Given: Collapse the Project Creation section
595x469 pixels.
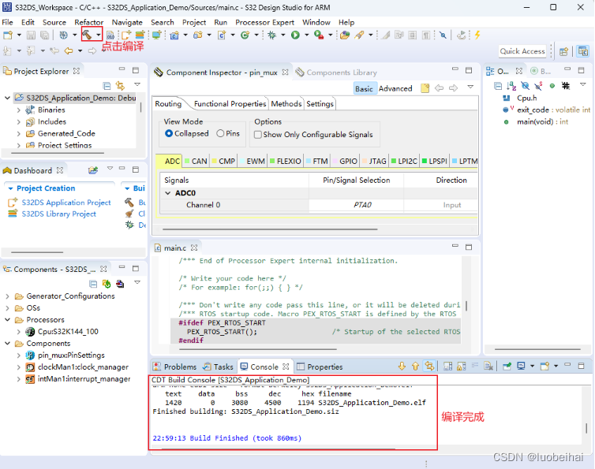Looking at the screenshot, I should point(10,188).
